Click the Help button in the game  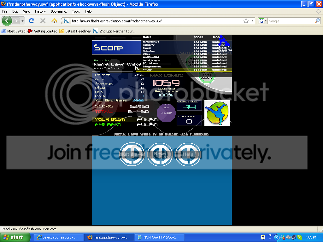(x=188, y=154)
